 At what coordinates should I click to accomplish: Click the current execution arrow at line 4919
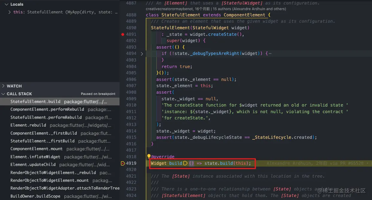click(x=123, y=163)
